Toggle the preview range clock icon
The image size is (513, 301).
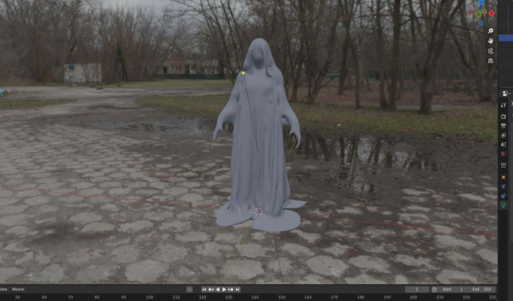point(434,289)
